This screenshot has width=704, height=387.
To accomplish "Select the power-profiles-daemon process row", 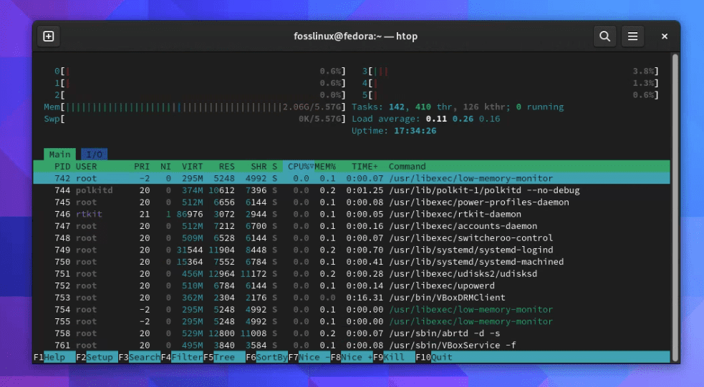I will click(352, 202).
